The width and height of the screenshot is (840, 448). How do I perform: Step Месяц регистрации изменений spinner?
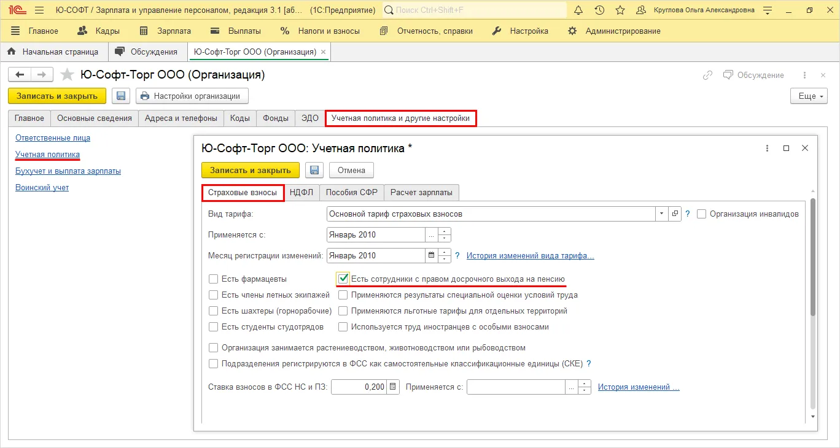point(445,255)
